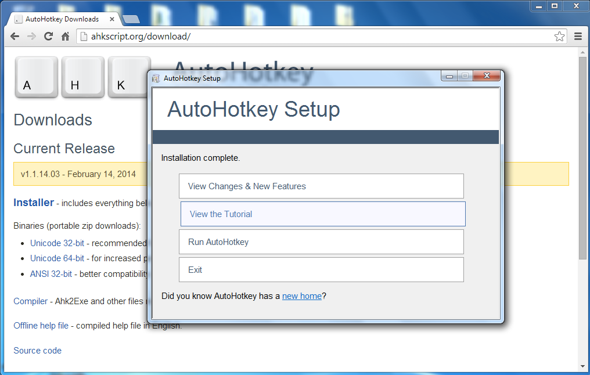The width and height of the screenshot is (590, 375).
Task: Exit the AutoHotkey Setup wizard
Action: click(x=321, y=269)
